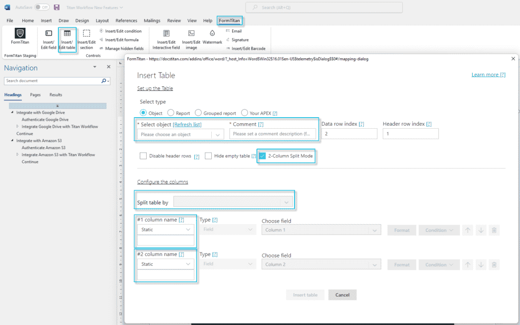Click the Insert/Edit Barcode icon
520x325 pixels.
click(x=227, y=49)
